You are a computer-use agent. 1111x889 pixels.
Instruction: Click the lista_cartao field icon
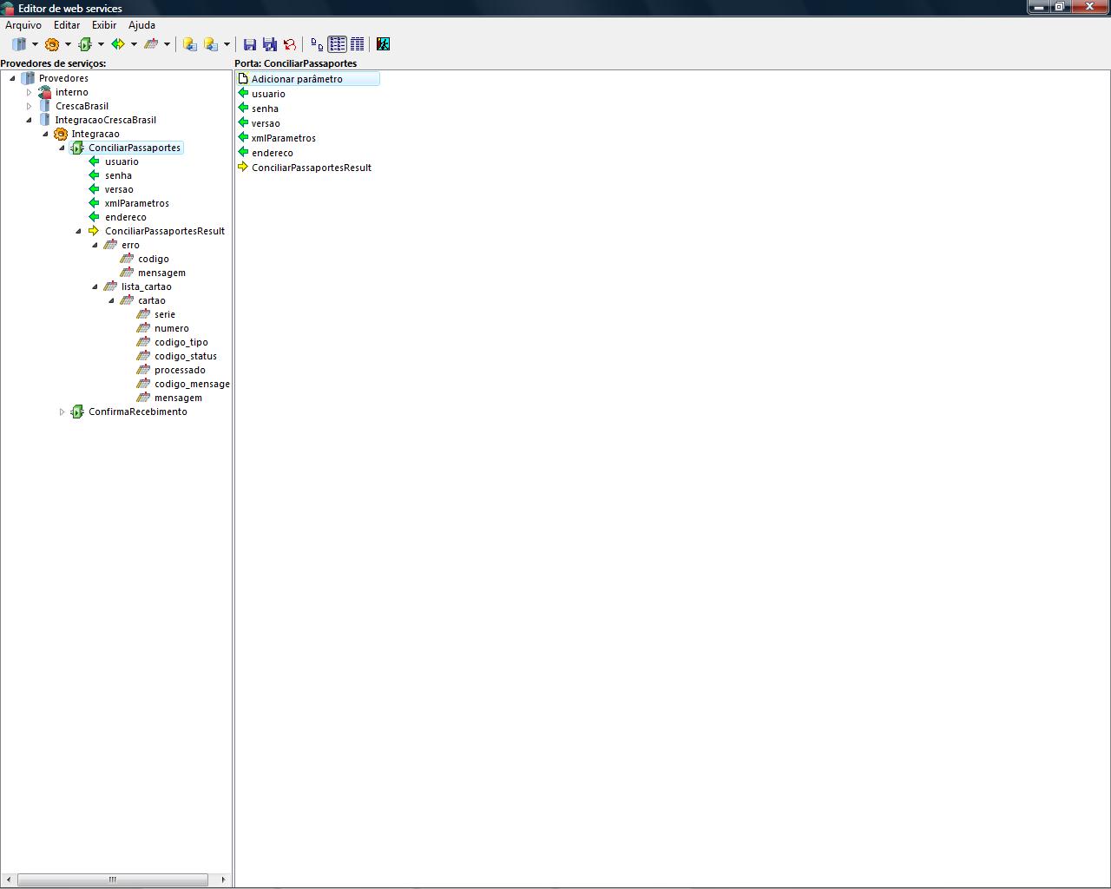110,286
